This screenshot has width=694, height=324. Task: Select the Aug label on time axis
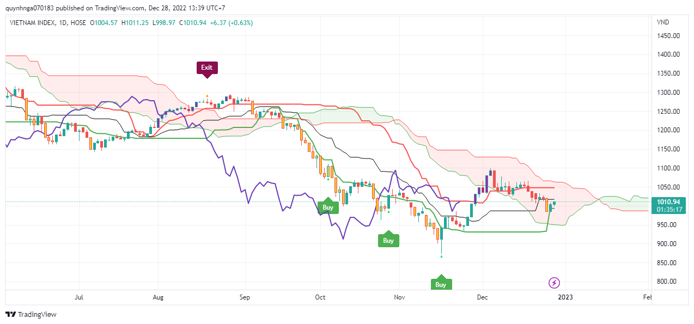(x=159, y=297)
